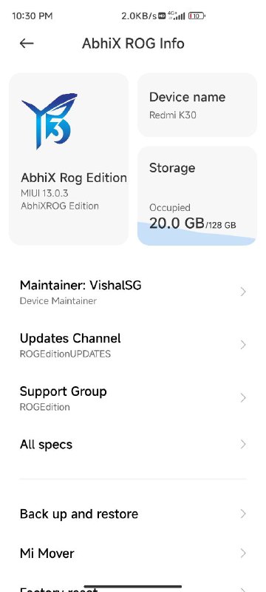Tap the blue Y3 ROM logo

coord(50,121)
